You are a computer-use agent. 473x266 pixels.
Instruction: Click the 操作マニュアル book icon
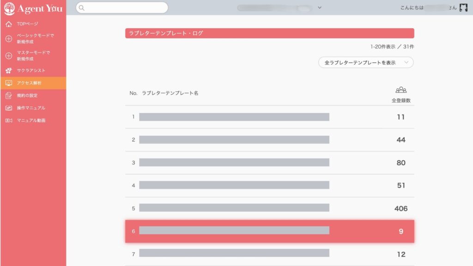tap(8, 108)
